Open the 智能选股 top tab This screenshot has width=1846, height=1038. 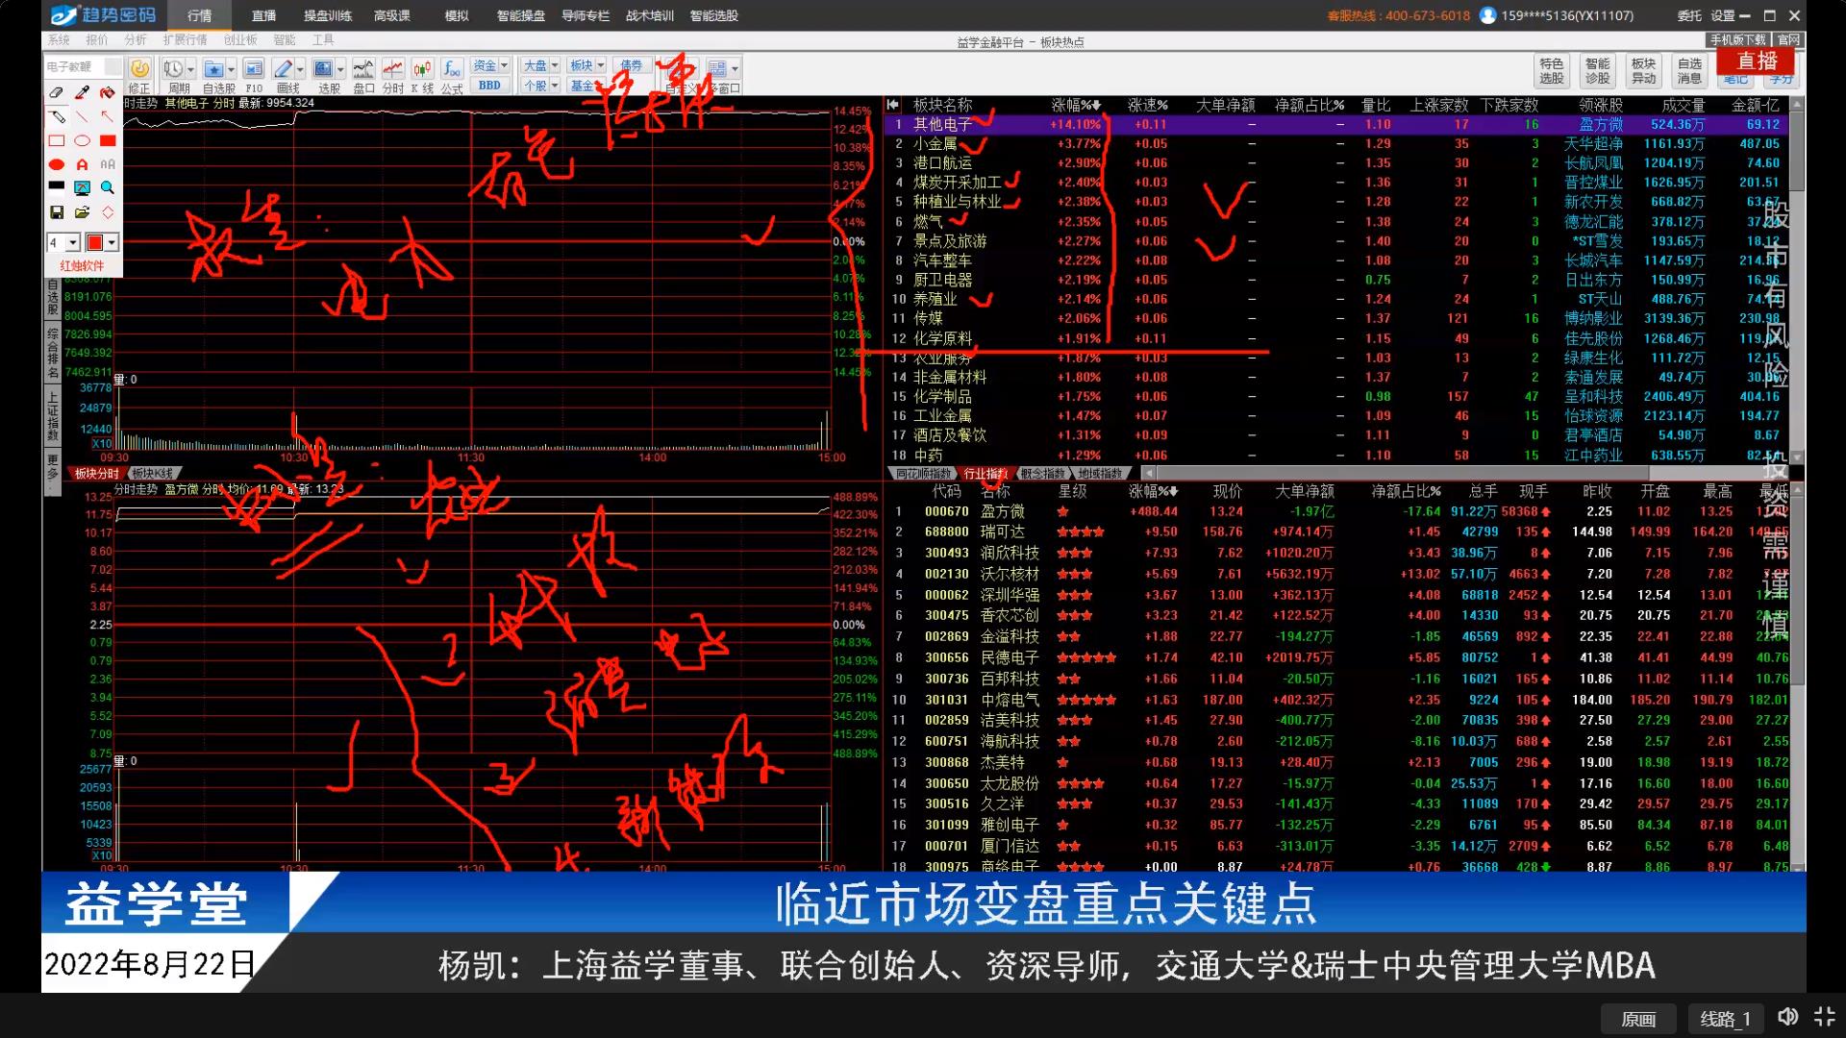(714, 15)
